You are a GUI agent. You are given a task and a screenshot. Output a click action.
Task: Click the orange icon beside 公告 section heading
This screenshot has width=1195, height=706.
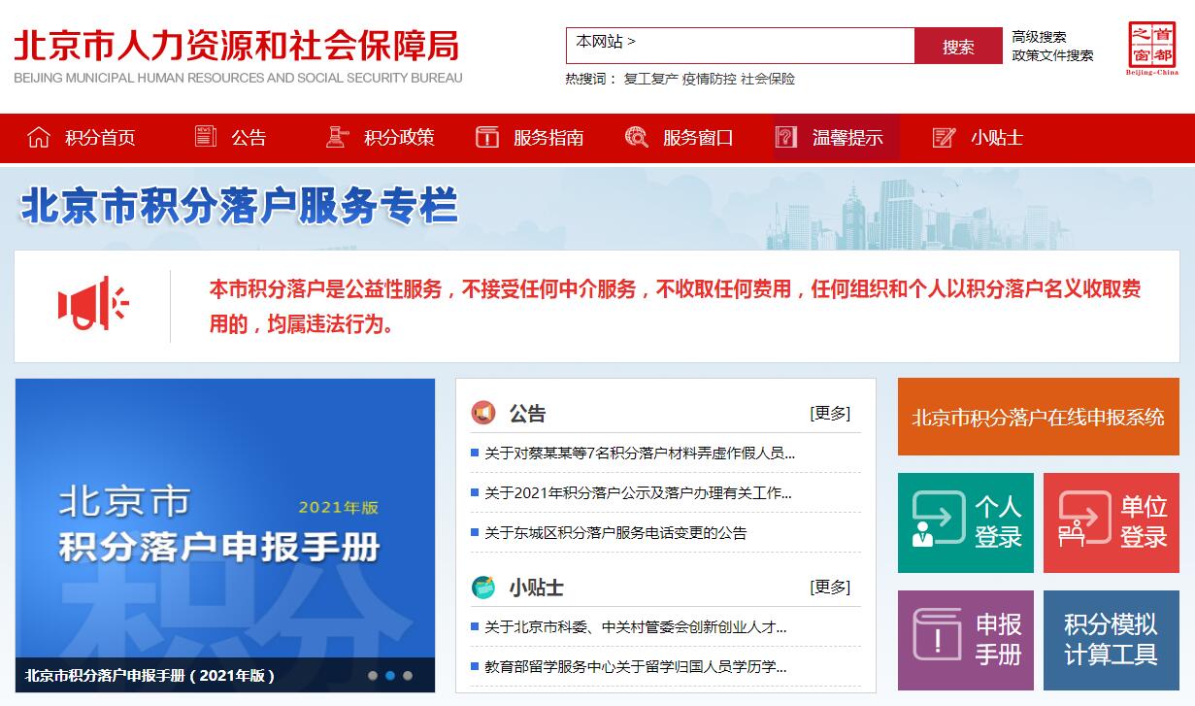coord(483,413)
